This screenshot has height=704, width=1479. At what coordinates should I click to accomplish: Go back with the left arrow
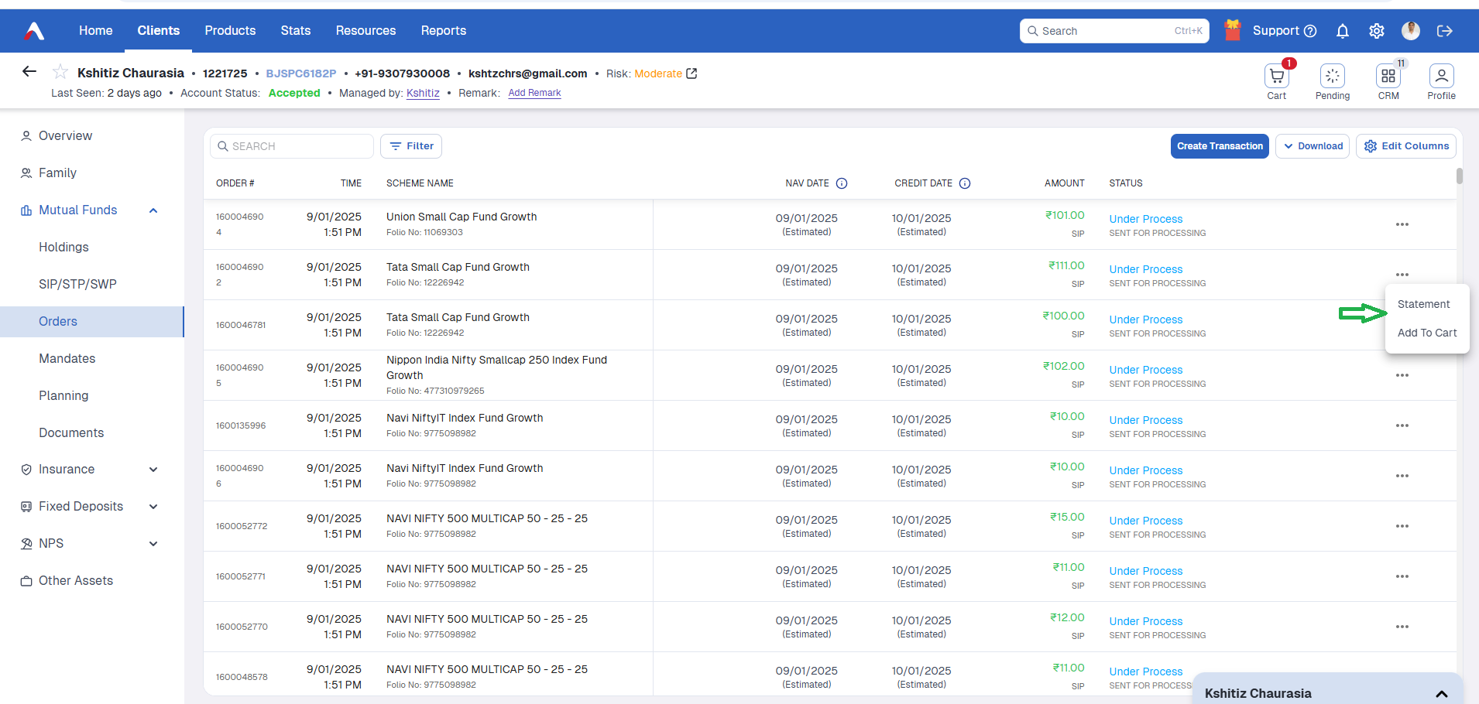[x=29, y=72]
